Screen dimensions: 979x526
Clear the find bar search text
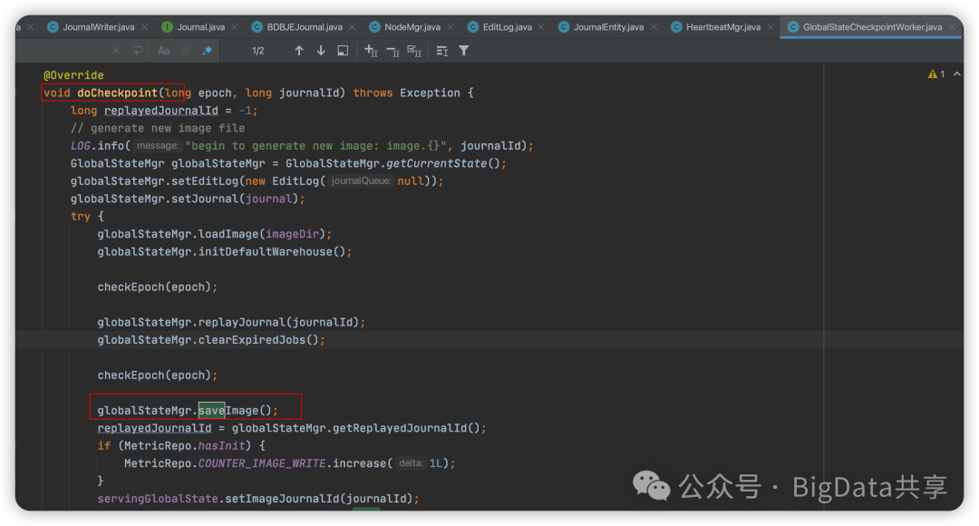pyautogui.click(x=116, y=51)
